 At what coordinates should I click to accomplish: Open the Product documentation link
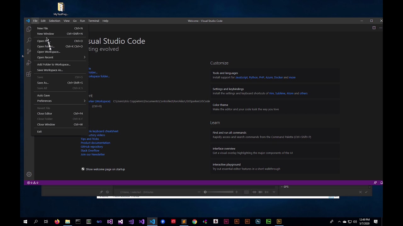pos(95,143)
